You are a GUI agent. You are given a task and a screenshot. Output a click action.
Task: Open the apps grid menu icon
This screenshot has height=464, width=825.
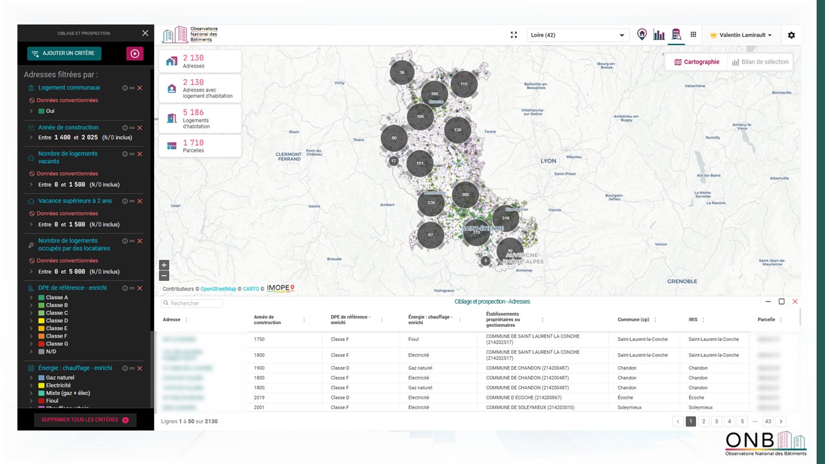click(694, 35)
